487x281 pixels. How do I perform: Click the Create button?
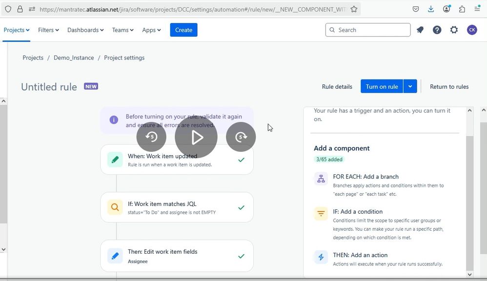click(183, 30)
